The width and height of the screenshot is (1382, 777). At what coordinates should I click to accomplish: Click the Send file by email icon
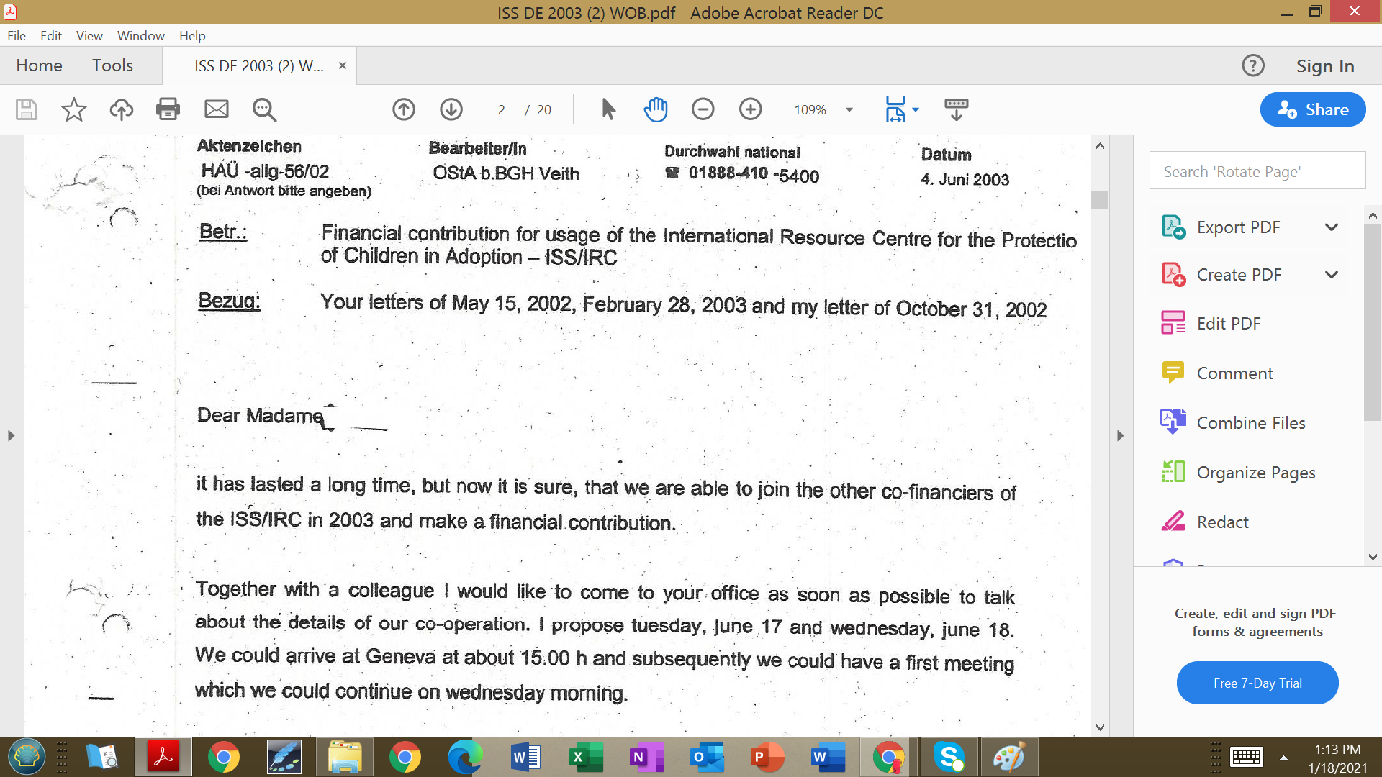tap(216, 109)
